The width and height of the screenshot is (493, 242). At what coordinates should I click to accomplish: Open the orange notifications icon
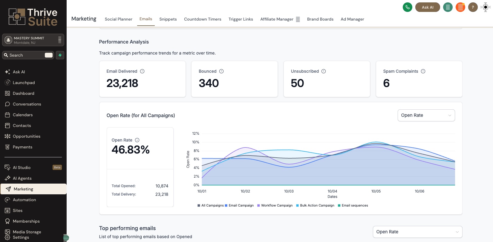tap(460, 7)
